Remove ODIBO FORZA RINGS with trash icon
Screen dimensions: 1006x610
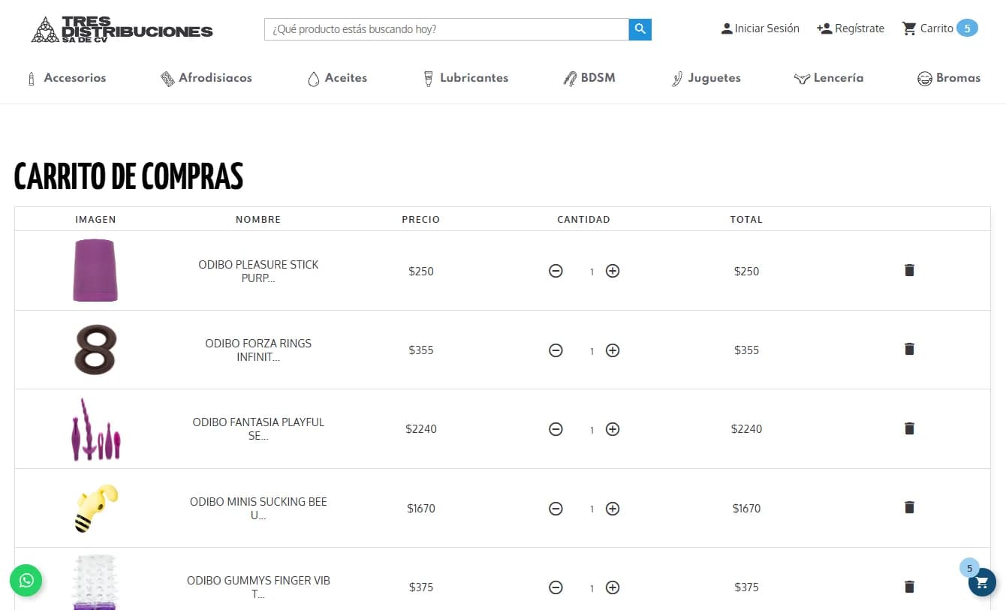click(x=909, y=349)
